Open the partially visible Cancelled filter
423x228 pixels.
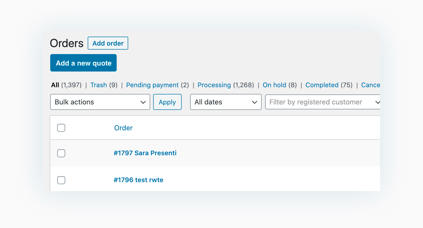coord(371,85)
